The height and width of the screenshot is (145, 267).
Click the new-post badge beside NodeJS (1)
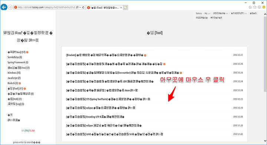coord(20,83)
